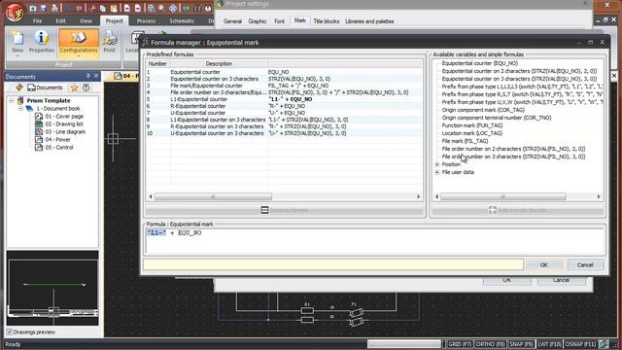Select variable Origin component mark (COR_TAG)
Viewport: 622px width, 350px height.
[483, 110]
